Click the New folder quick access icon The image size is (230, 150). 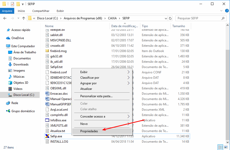click(18, 4)
